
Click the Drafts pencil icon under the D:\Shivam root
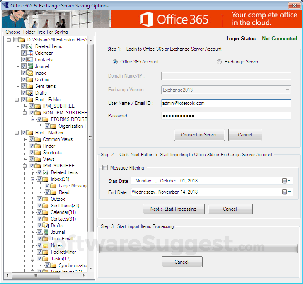29,93
